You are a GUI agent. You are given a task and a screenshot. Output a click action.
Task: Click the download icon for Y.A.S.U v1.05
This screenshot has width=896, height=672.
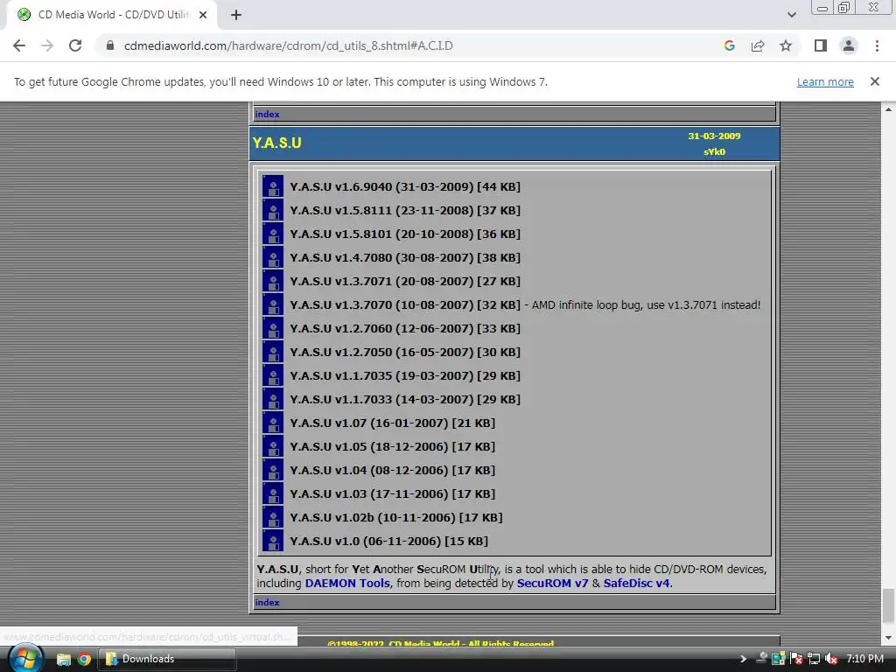273,446
